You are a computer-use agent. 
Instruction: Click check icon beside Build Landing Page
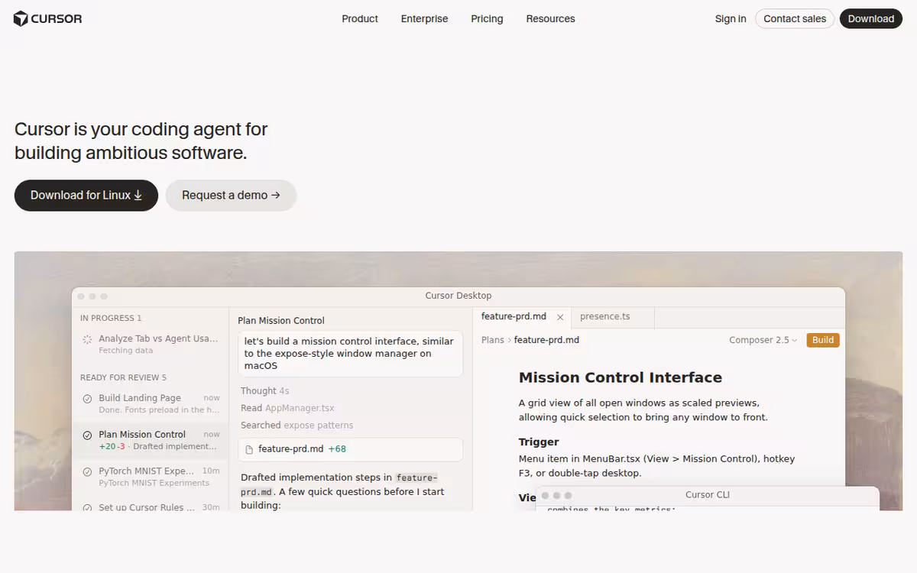pyautogui.click(x=87, y=398)
